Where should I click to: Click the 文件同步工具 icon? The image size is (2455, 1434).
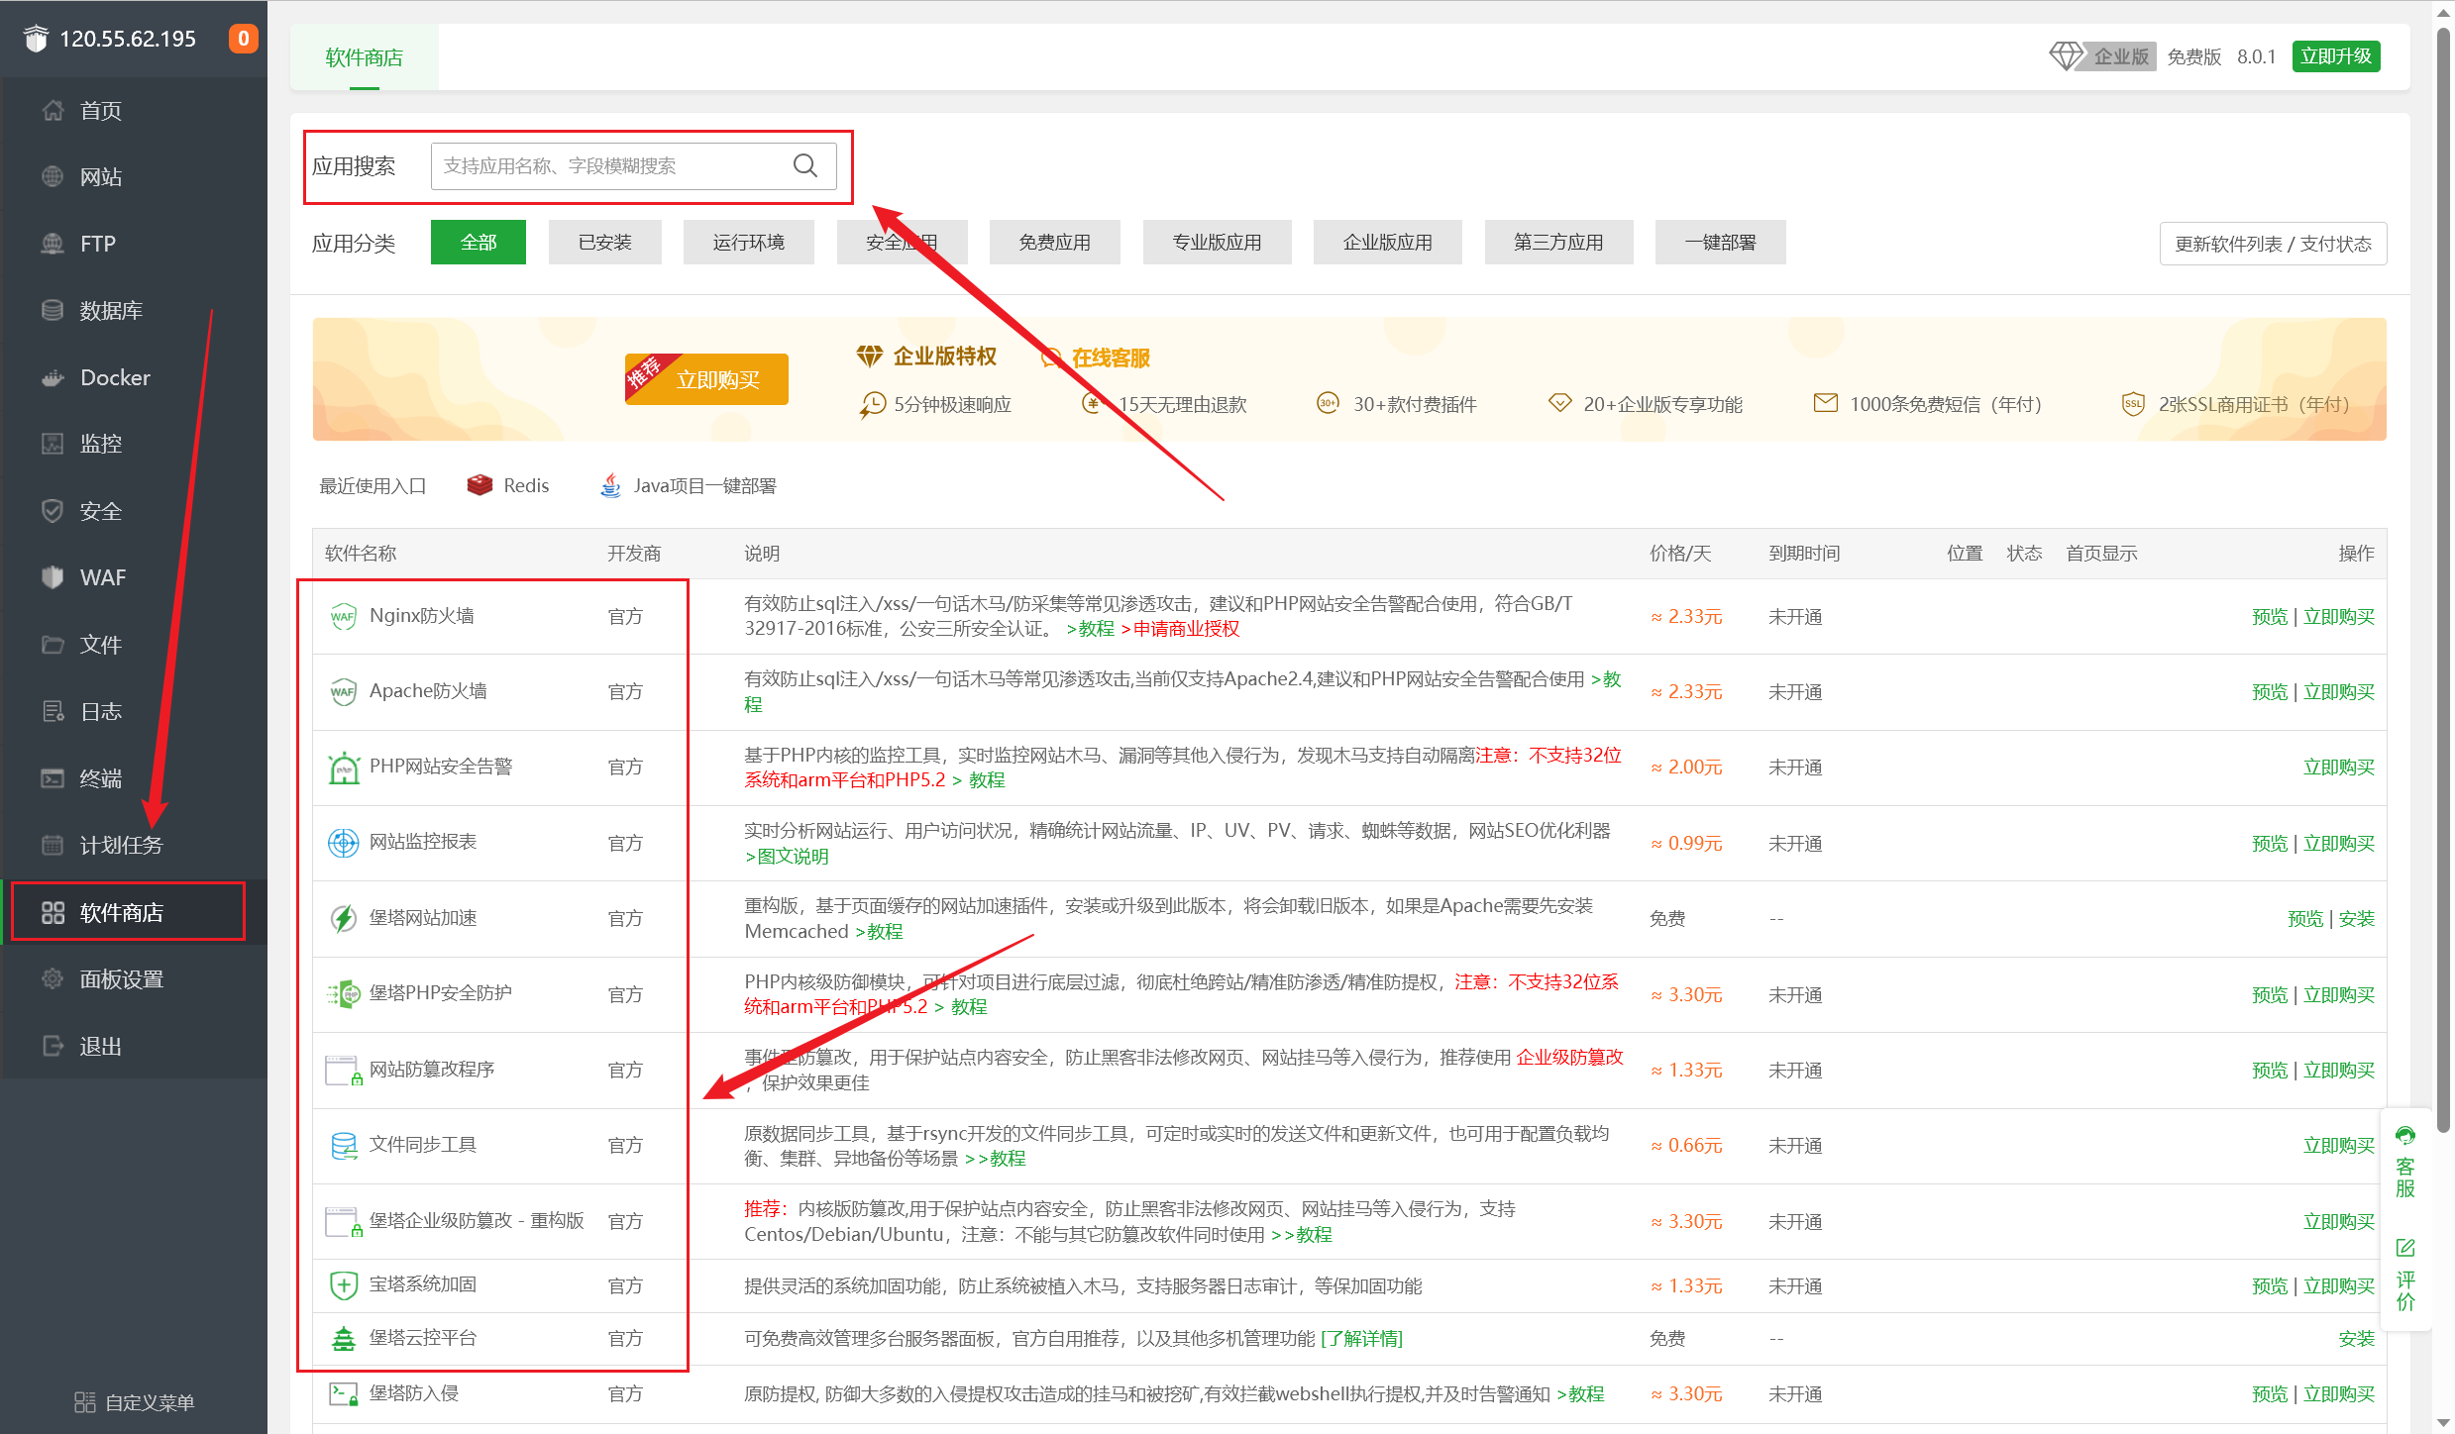tap(343, 1146)
